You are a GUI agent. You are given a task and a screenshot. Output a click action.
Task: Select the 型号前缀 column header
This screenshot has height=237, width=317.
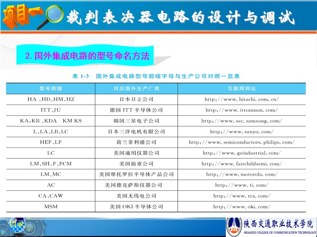[x=51, y=89]
